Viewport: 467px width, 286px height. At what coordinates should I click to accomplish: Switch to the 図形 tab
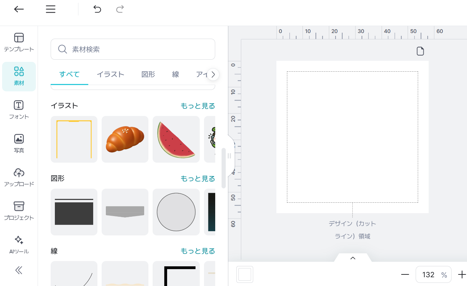[148, 74]
